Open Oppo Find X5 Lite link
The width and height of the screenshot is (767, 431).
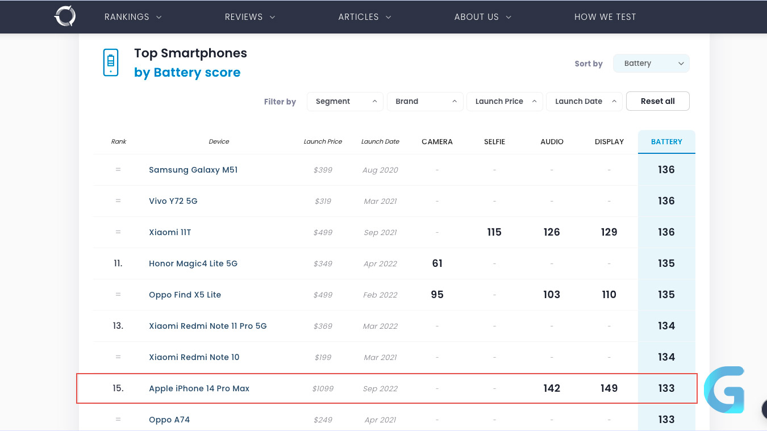[x=185, y=295]
